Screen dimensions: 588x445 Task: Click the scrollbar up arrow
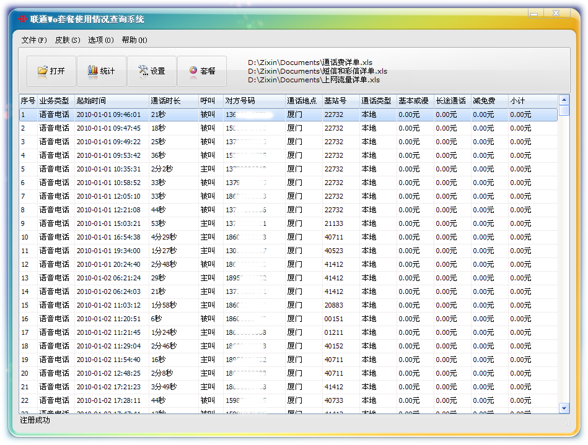[x=564, y=100]
